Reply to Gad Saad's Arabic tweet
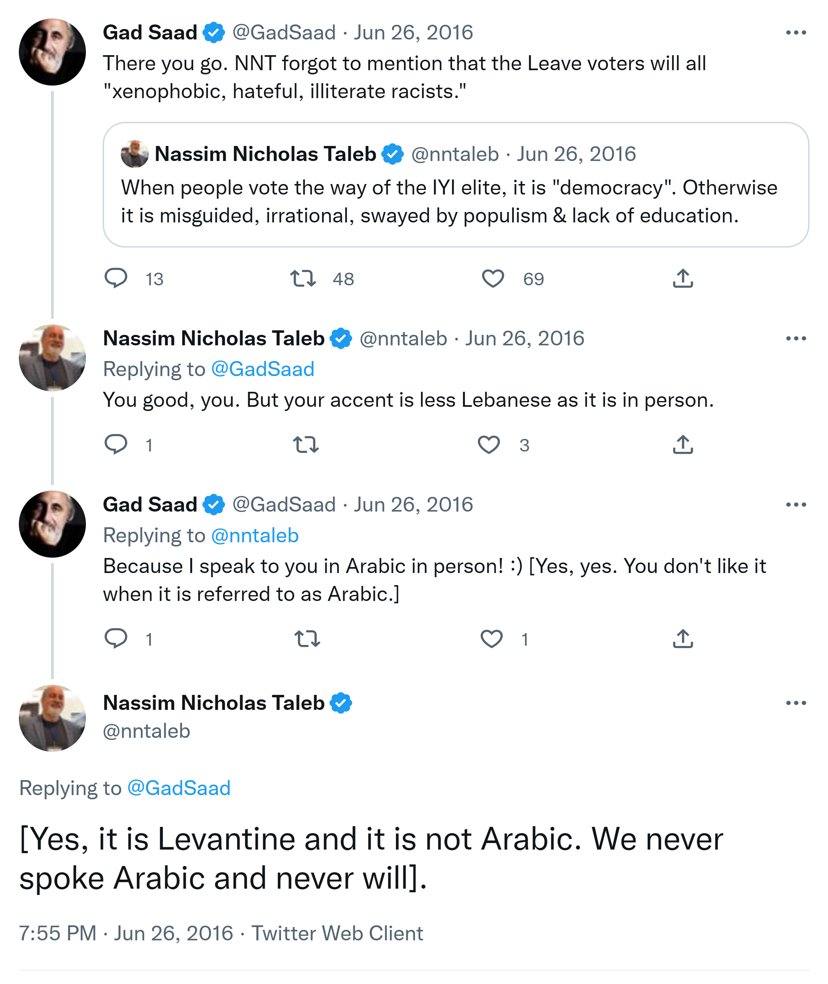 click(116, 638)
